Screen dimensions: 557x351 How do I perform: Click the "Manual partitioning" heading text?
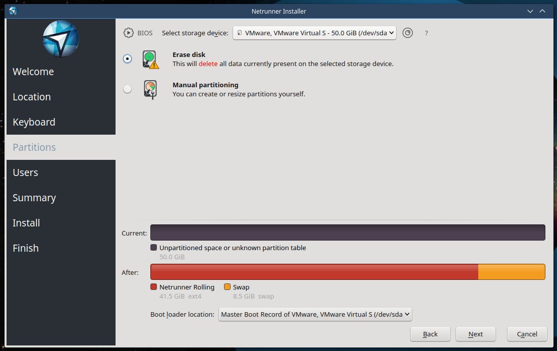(x=205, y=85)
